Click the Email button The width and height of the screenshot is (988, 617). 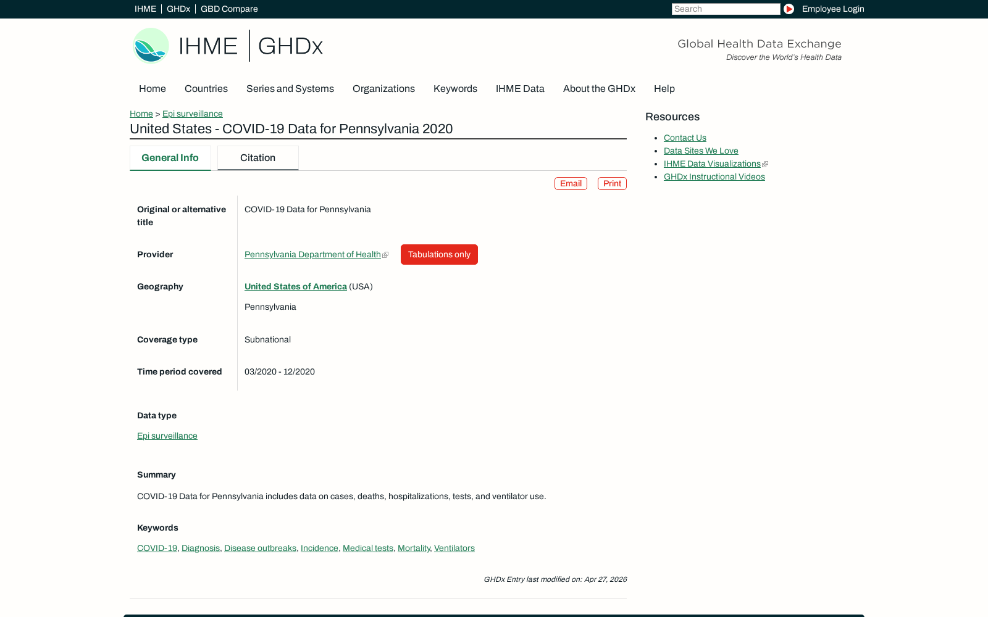point(571,184)
